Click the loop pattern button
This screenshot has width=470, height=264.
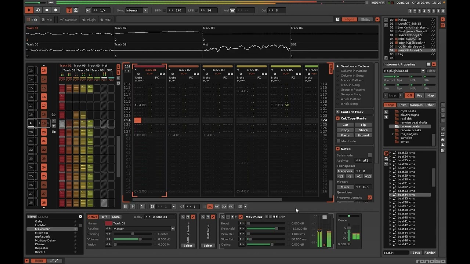[x=38, y=10]
